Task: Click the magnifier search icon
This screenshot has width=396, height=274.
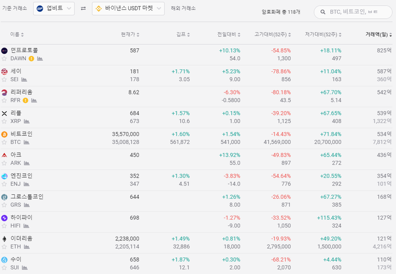Action: (323, 12)
